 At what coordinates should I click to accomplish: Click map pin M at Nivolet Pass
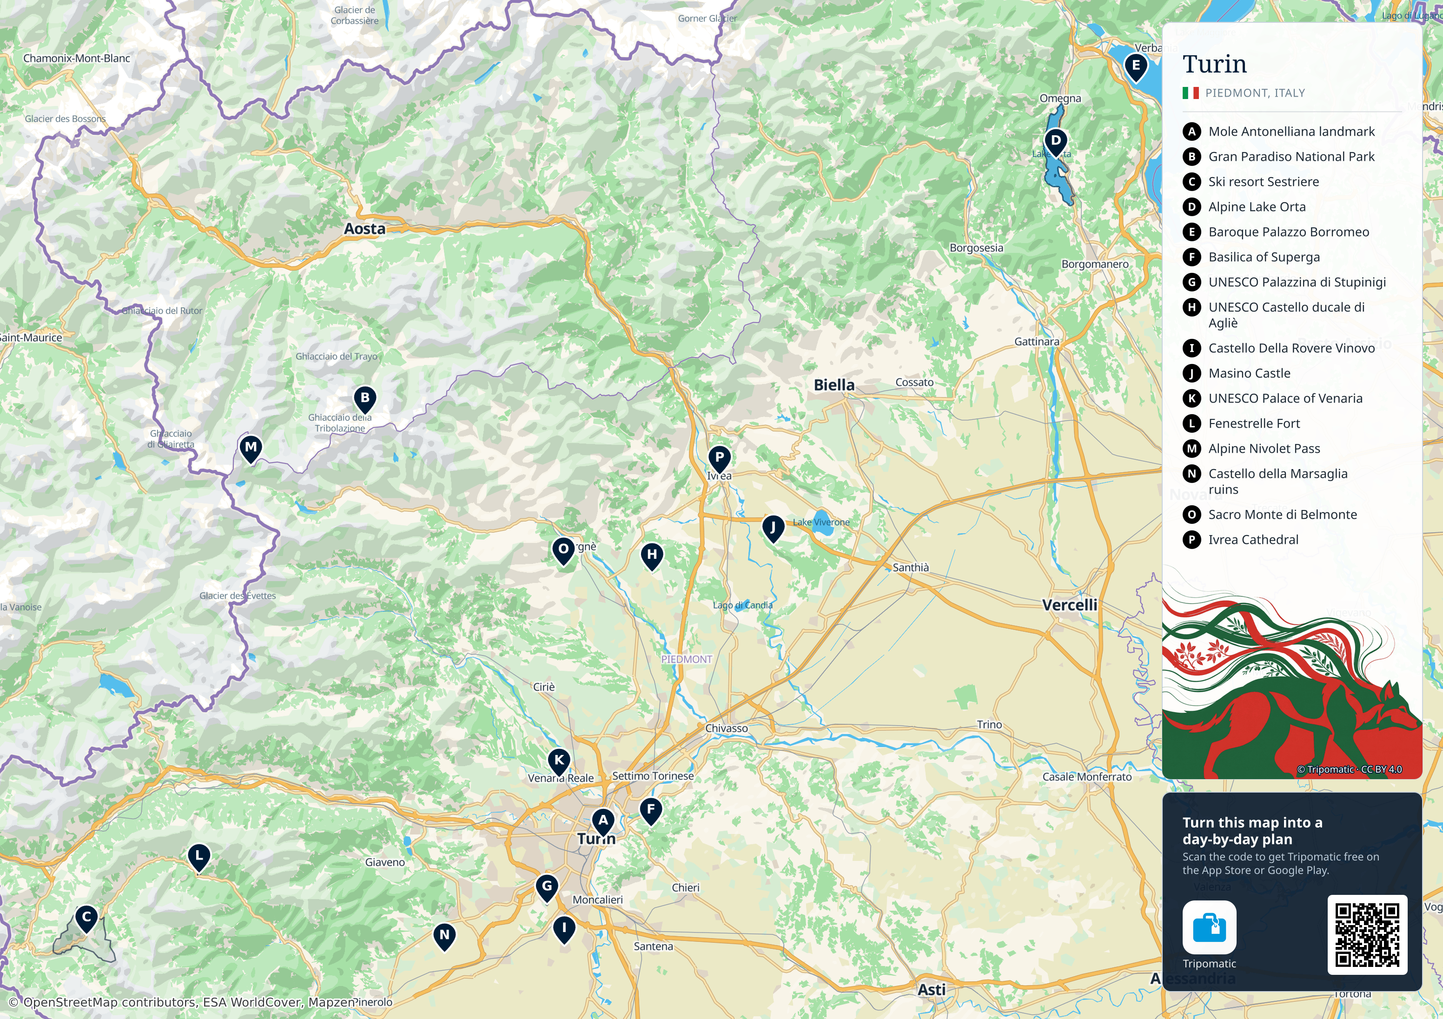point(251,449)
